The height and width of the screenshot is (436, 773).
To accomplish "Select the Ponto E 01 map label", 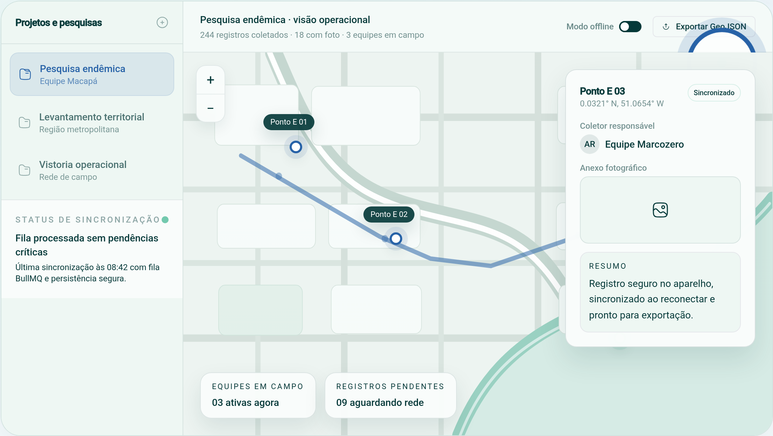I will [289, 122].
